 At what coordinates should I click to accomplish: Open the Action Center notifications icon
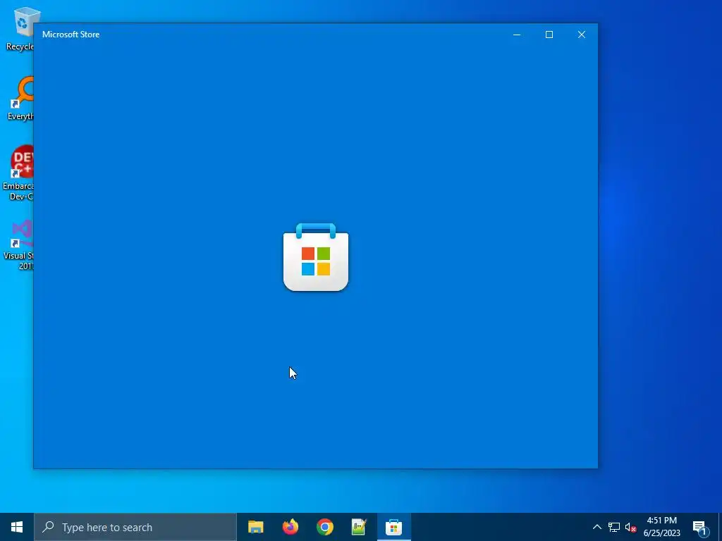coord(699,528)
